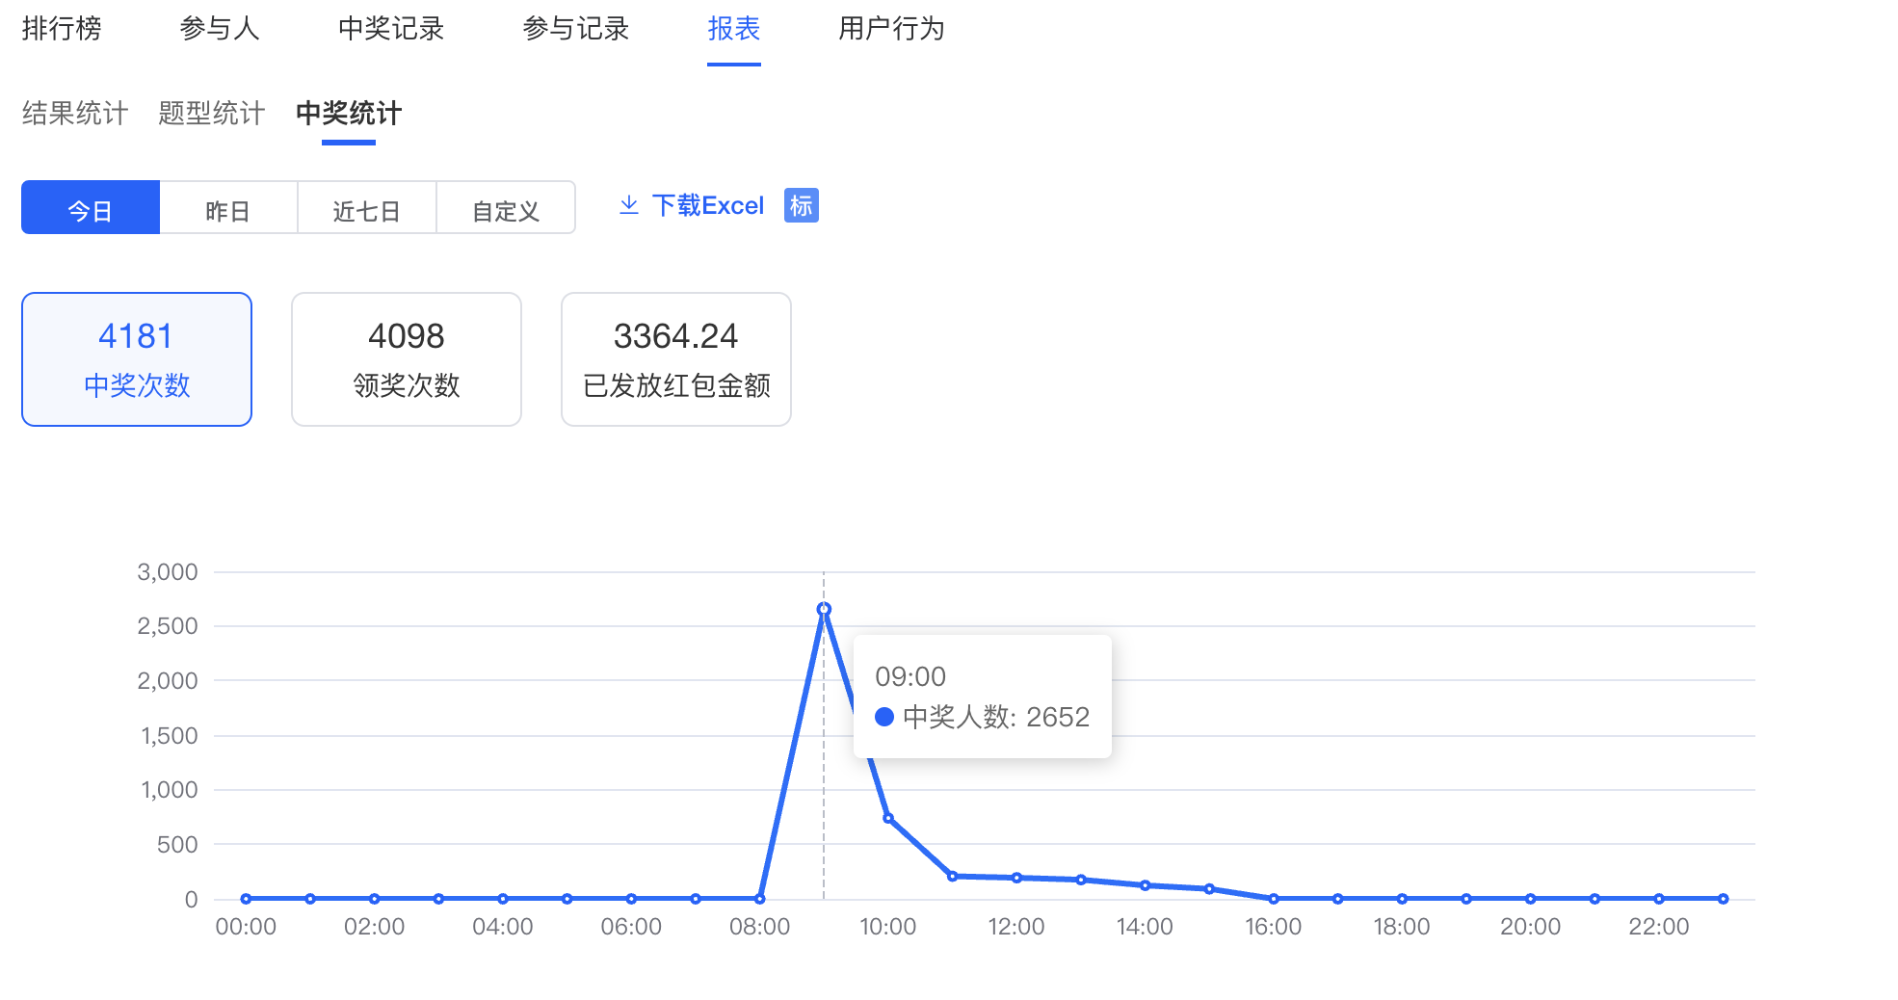
Task: Click the 00:00 chart data point
Action: coord(246,899)
